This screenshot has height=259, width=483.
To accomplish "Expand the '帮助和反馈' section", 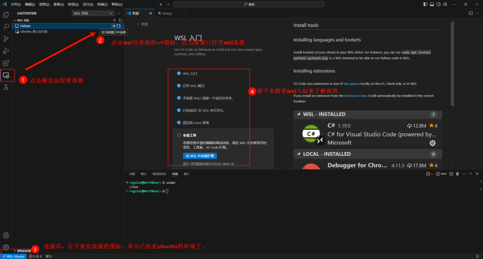I will [14, 251].
